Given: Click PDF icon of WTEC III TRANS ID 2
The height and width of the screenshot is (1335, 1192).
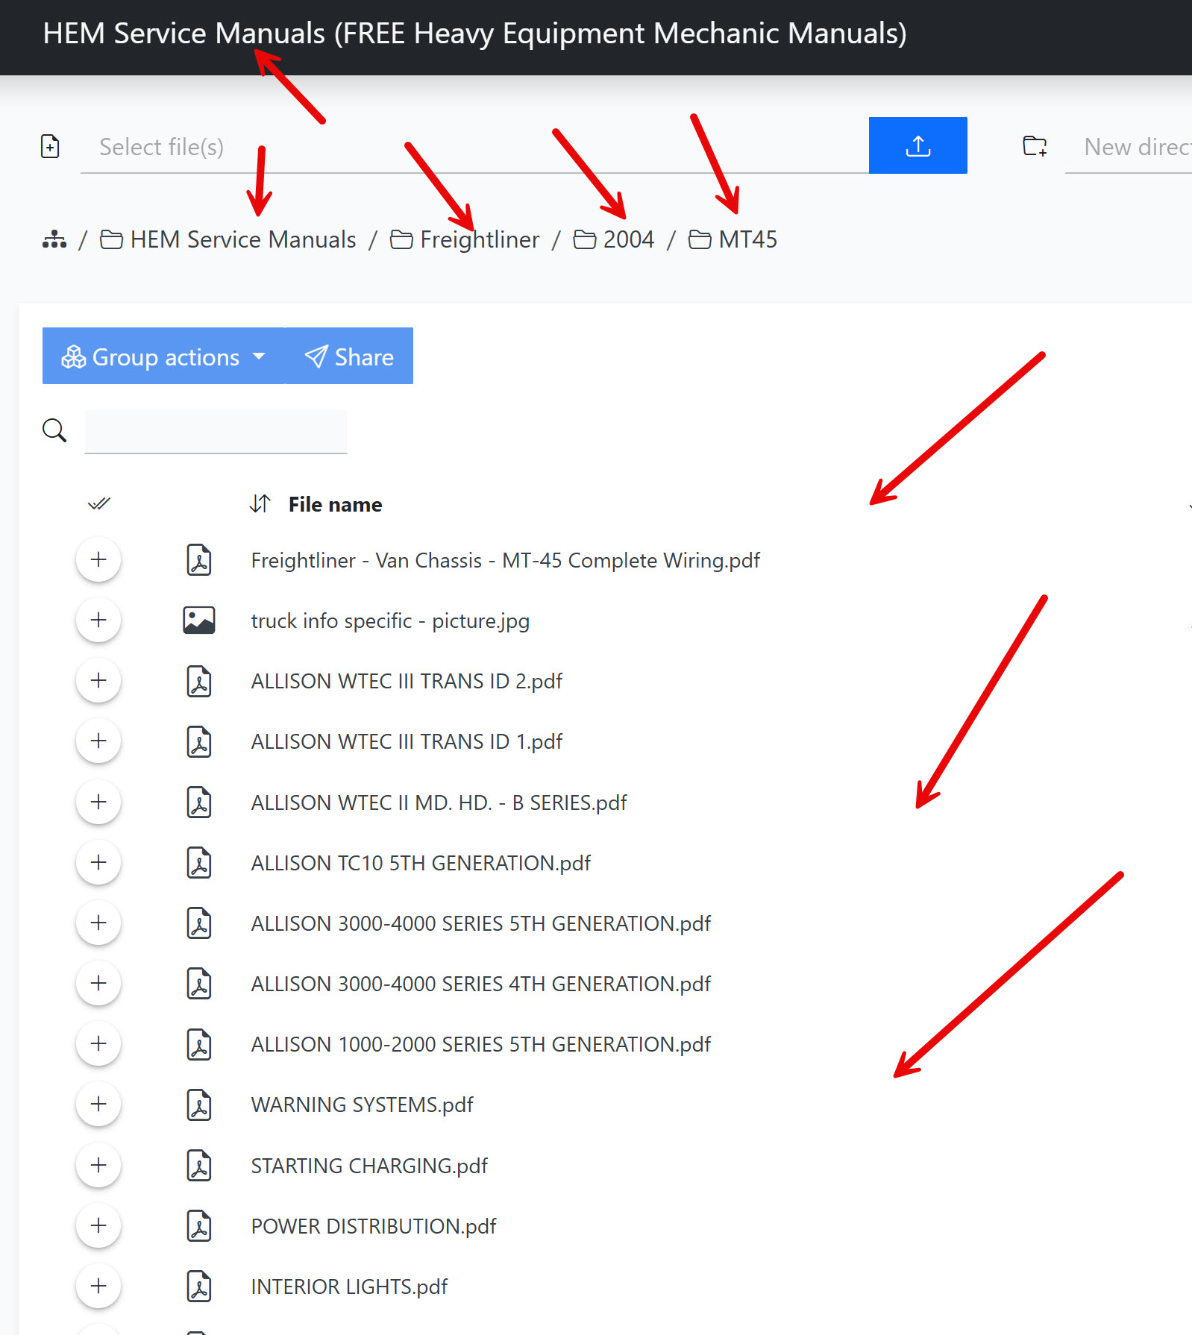Looking at the screenshot, I should pyautogui.click(x=199, y=681).
